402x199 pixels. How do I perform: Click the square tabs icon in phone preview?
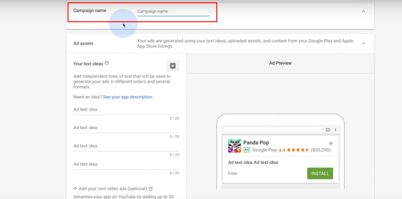click(x=328, y=130)
